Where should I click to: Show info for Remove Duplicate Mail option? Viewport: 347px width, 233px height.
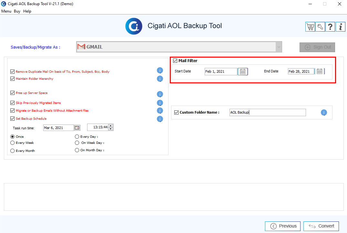pyautogui.click(x=160, y=70)
